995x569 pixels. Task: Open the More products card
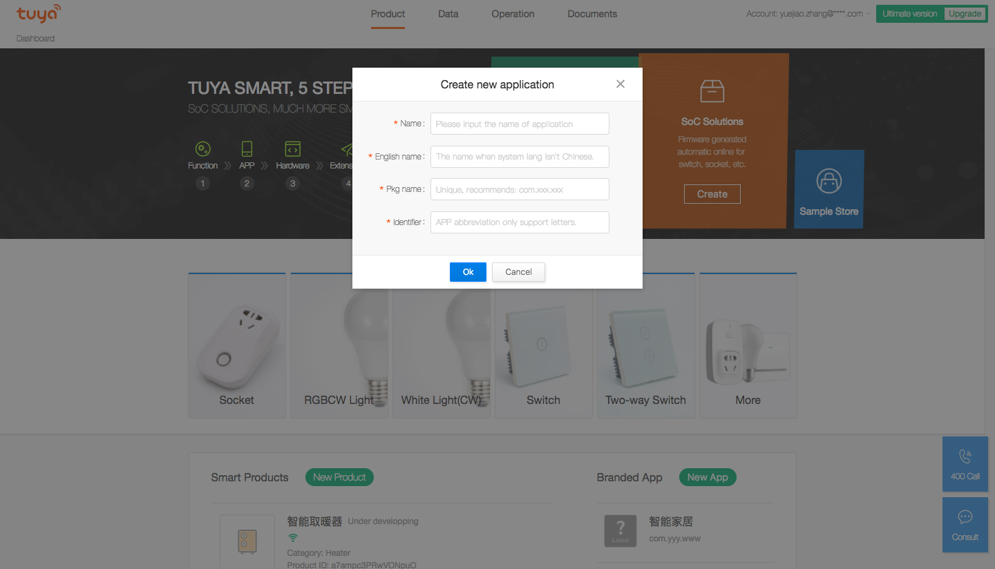pos(748,345)
